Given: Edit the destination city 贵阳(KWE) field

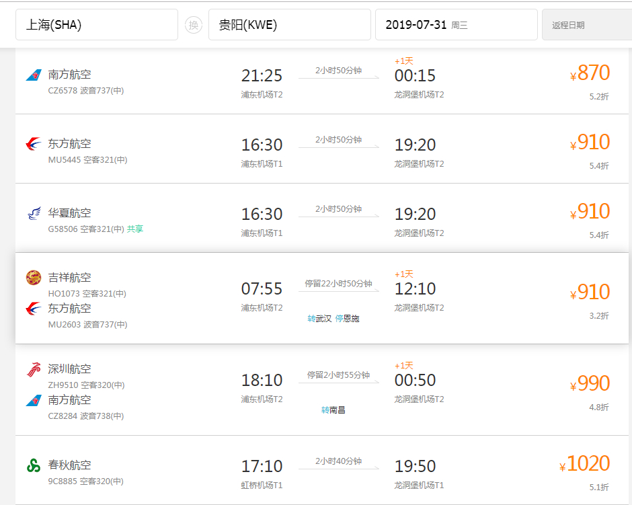Looking at the screenshot, I should coord(289,25).
